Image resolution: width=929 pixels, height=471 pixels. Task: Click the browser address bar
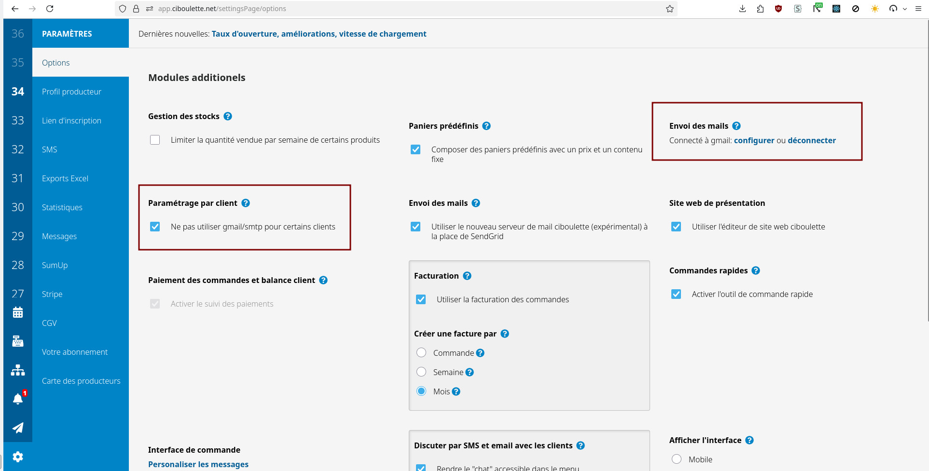click(x=386, y=9)
